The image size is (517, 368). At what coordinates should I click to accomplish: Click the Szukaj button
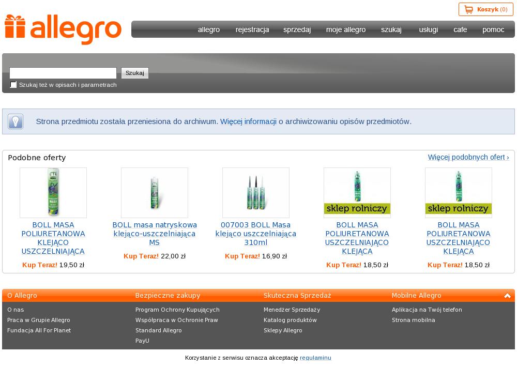click(x=135, y=73)
